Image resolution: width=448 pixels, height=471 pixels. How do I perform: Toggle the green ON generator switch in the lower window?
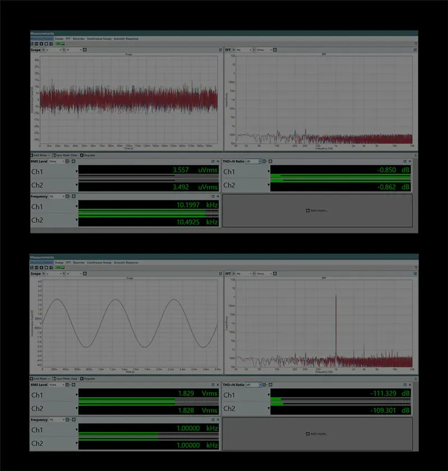pos(60,268)
